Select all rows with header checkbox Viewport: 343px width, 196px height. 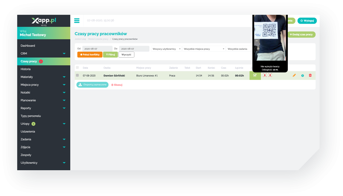click(x=77, y=67)
